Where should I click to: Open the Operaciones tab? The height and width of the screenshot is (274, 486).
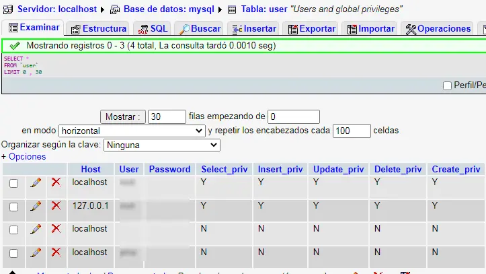(x=438, y=29)
